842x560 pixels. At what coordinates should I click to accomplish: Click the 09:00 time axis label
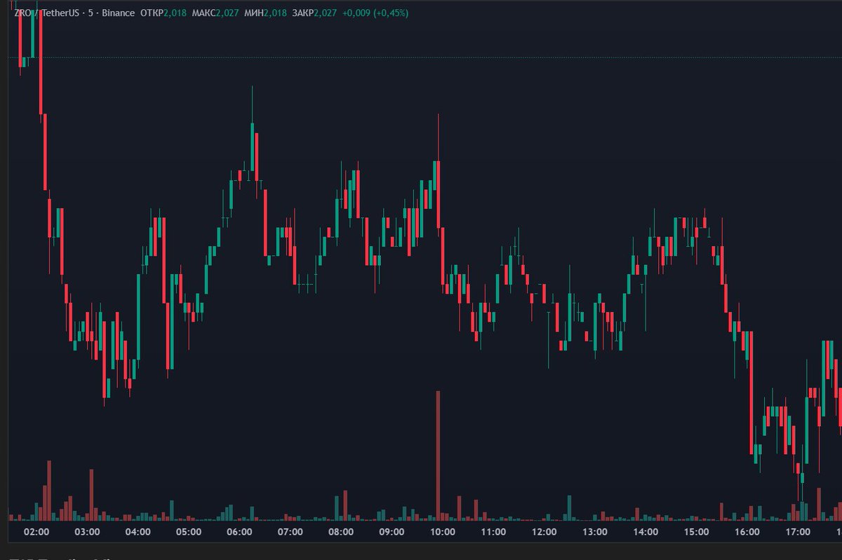pos(392,532)
